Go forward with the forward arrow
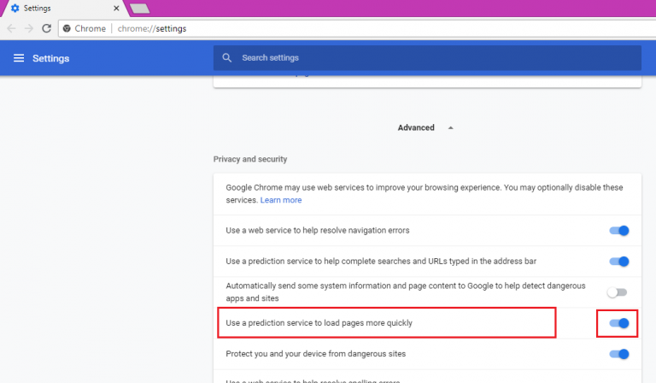This screenshot has height=383, width=656. click(29, 28)
